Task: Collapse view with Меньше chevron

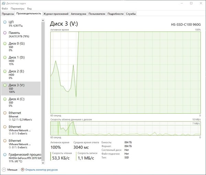Action: coord(4,170)
